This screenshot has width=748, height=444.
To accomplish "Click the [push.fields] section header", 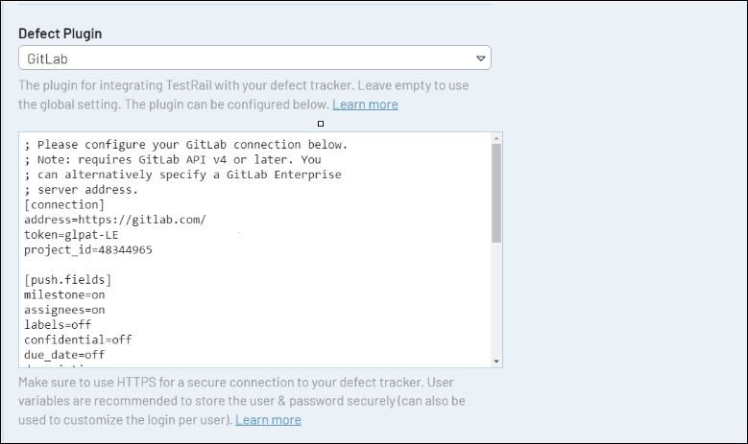I will point(67,280).
